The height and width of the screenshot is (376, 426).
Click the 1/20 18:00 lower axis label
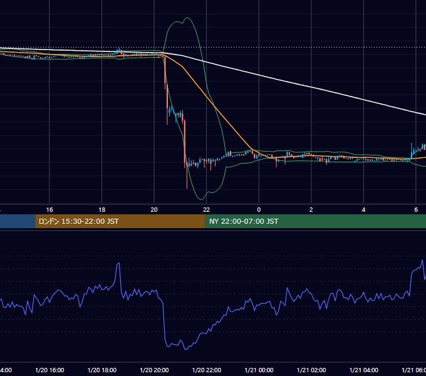[x=102, y=370]
